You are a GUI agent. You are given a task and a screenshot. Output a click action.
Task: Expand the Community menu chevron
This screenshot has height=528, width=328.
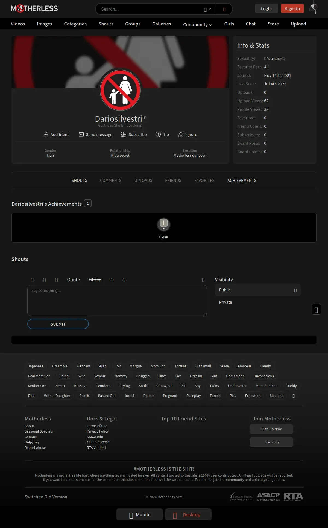coord(211,25)
